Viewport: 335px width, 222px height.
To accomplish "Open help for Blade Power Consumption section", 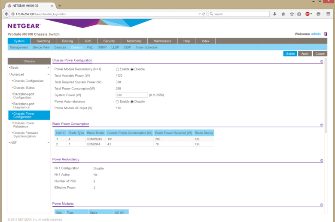I will tap(322, 125).
